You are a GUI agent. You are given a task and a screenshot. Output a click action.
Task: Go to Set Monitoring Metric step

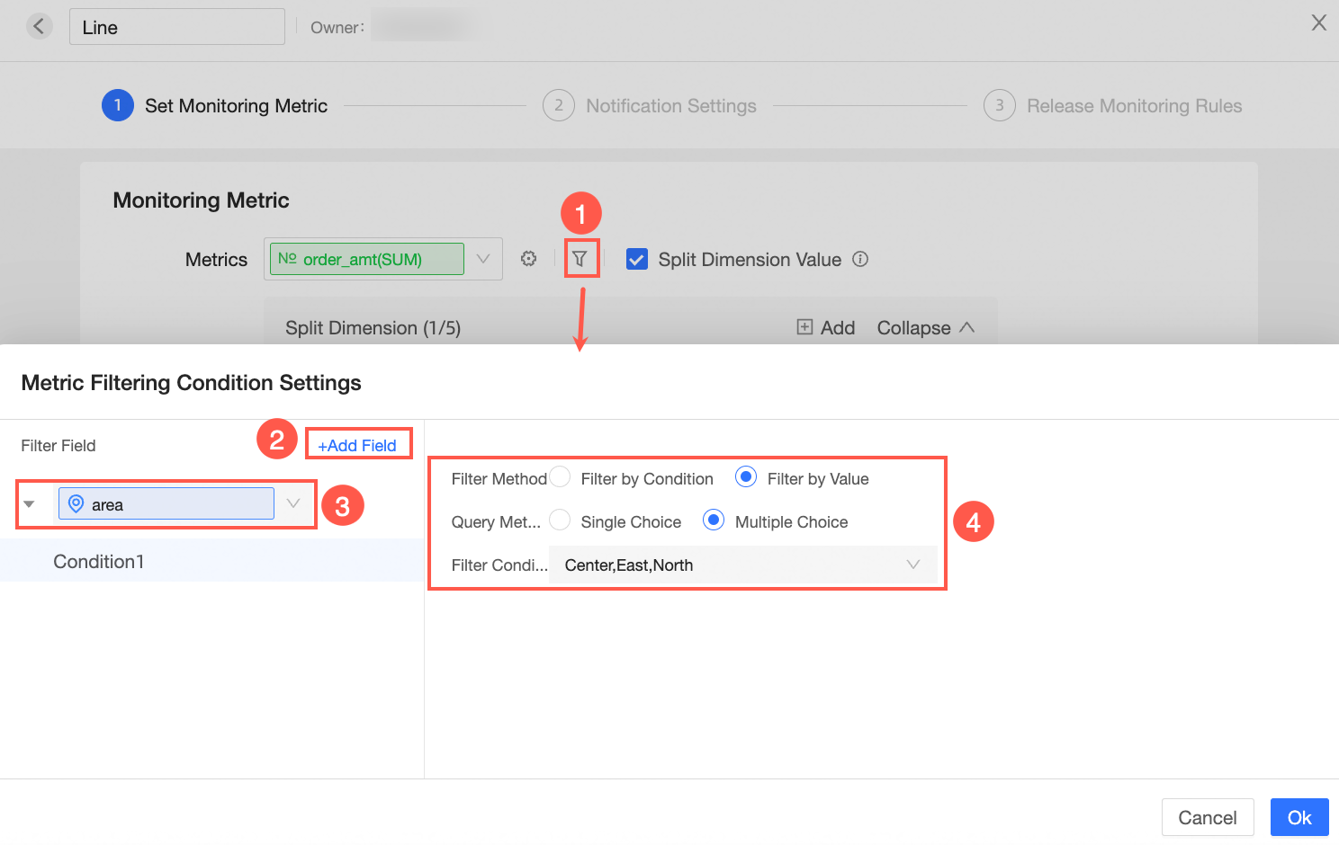coord(214,105)
